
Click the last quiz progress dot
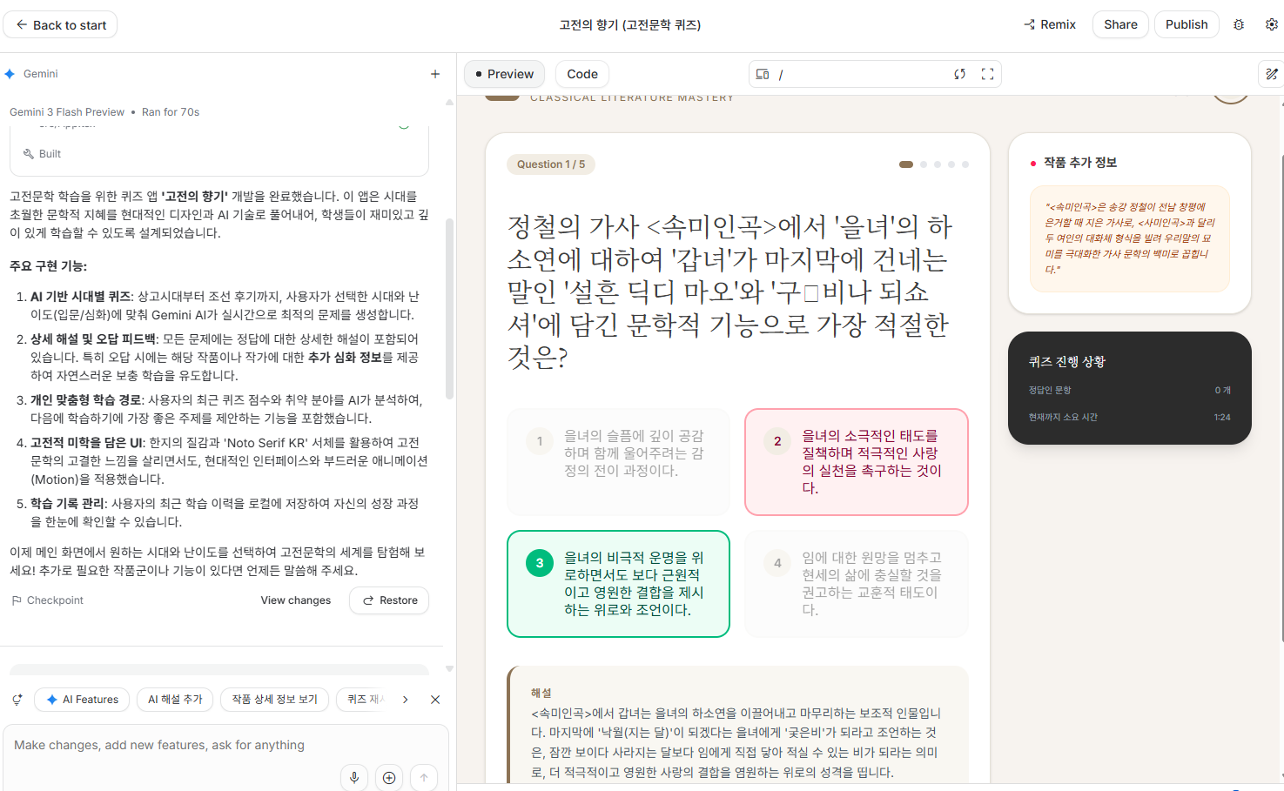click(965, 164)
